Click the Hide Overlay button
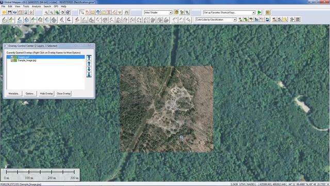330x186 pixels. [x=46, y=94]
